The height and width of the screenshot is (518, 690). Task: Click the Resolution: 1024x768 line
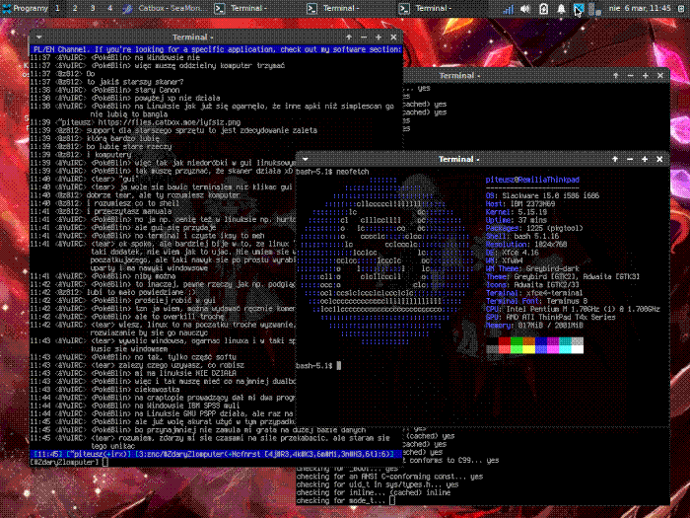point(526,244)
